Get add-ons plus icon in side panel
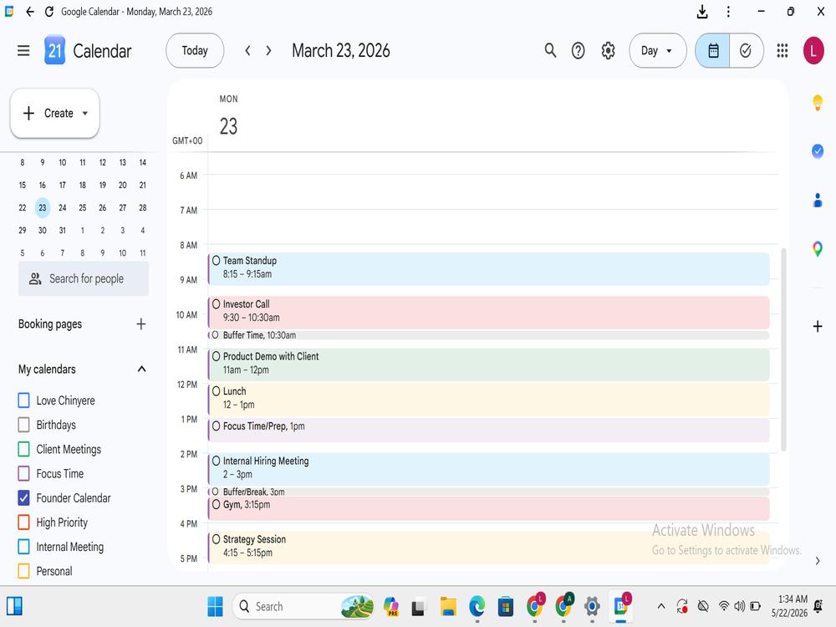This screenshot has height=627, width=836. coord(818,327)
